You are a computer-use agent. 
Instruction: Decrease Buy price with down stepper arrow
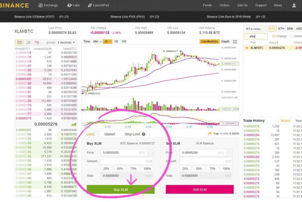[150, 155]
